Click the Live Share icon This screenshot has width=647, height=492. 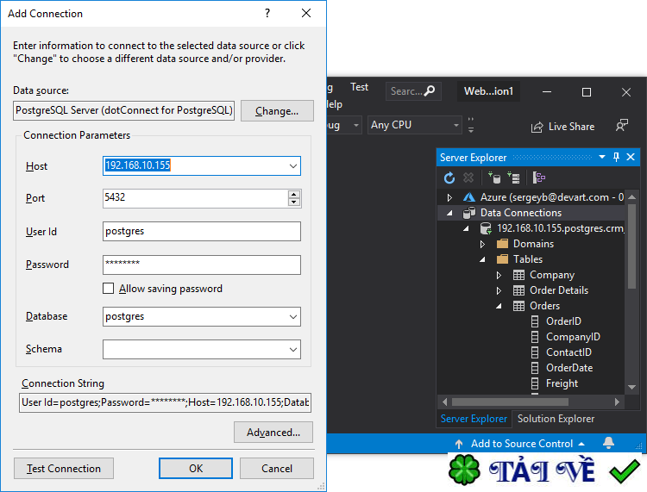pyautogui.click(x=537, y=127)
